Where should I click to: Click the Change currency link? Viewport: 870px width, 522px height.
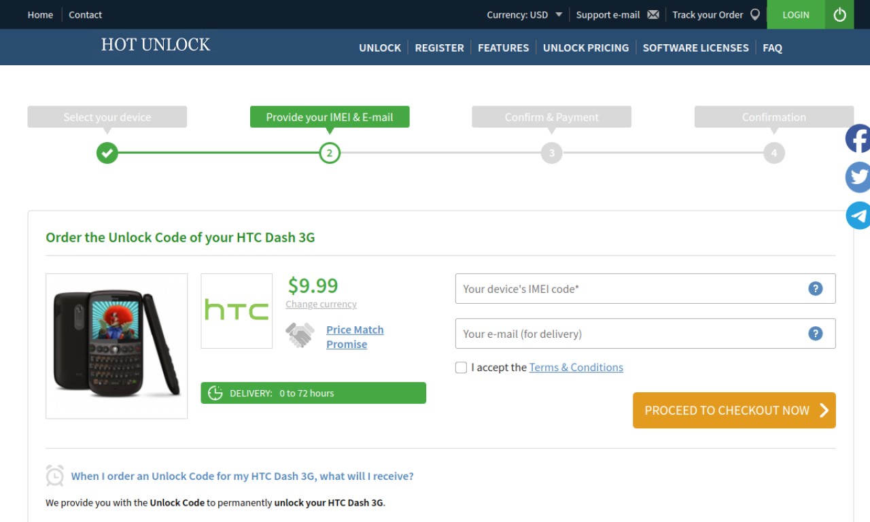pos(321,304)
